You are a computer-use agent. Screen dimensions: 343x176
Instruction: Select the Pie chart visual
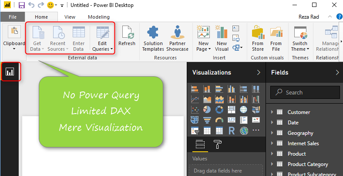(x=207, y=110)
